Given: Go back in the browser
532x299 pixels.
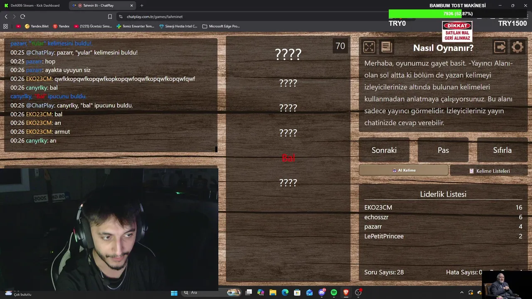Looking at the screenshot, I should [x=6, y=17].
